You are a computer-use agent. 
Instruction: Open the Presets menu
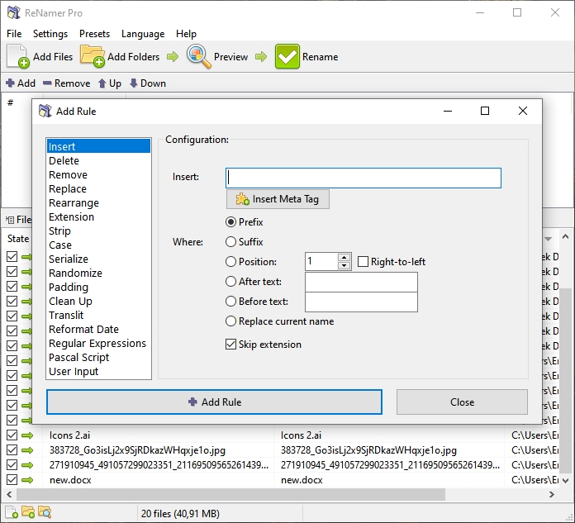95,34
